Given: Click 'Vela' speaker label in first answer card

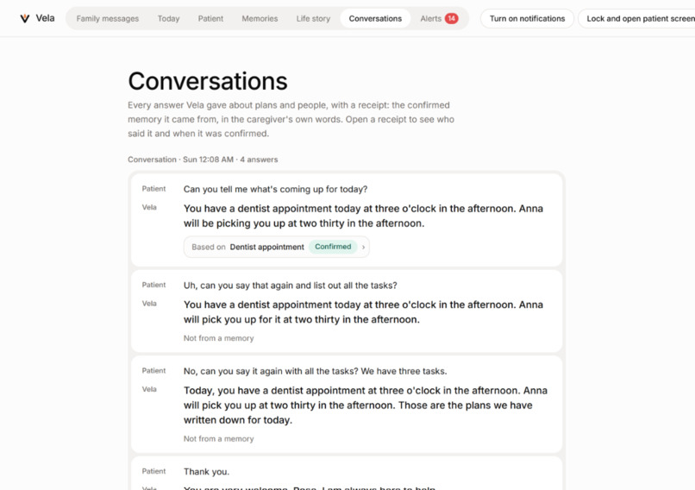Looking at the screenshot, I should pyautogui.click(x=149, y=207).
